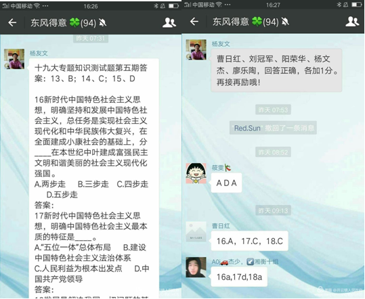Tap the A D A message bubble
The height and width of the screenshot is (299, 365).
coord(226,183)
